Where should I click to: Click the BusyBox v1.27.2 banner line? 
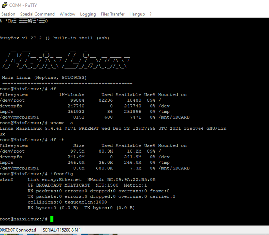point(55,38)
